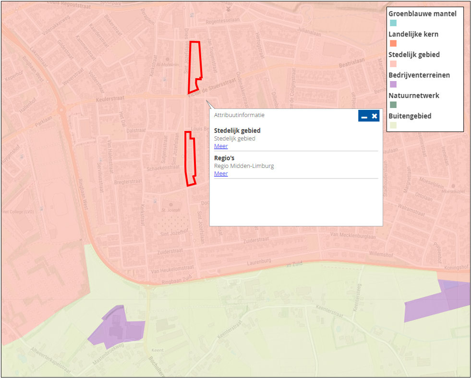Select the Stedelijk gebied legend swatch
The height and width of the screenshot is (379, 472).
point(393,64)
